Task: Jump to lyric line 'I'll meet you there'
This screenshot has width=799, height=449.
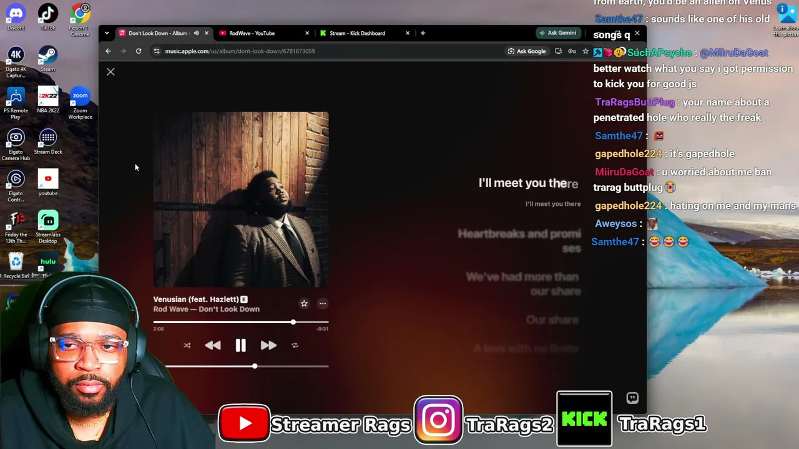Action: pyautogui.click(x=528, y=183)
